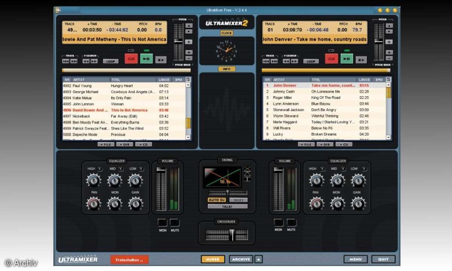Click the Freischalten unlock button
Screen dimensions: 452x271
coord(130,260)
